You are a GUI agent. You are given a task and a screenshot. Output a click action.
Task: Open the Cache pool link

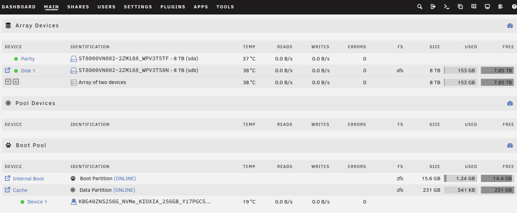point(20,190)
